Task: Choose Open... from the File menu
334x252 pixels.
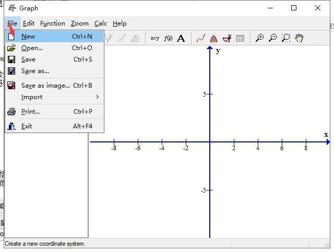Action: coord(32,48)
